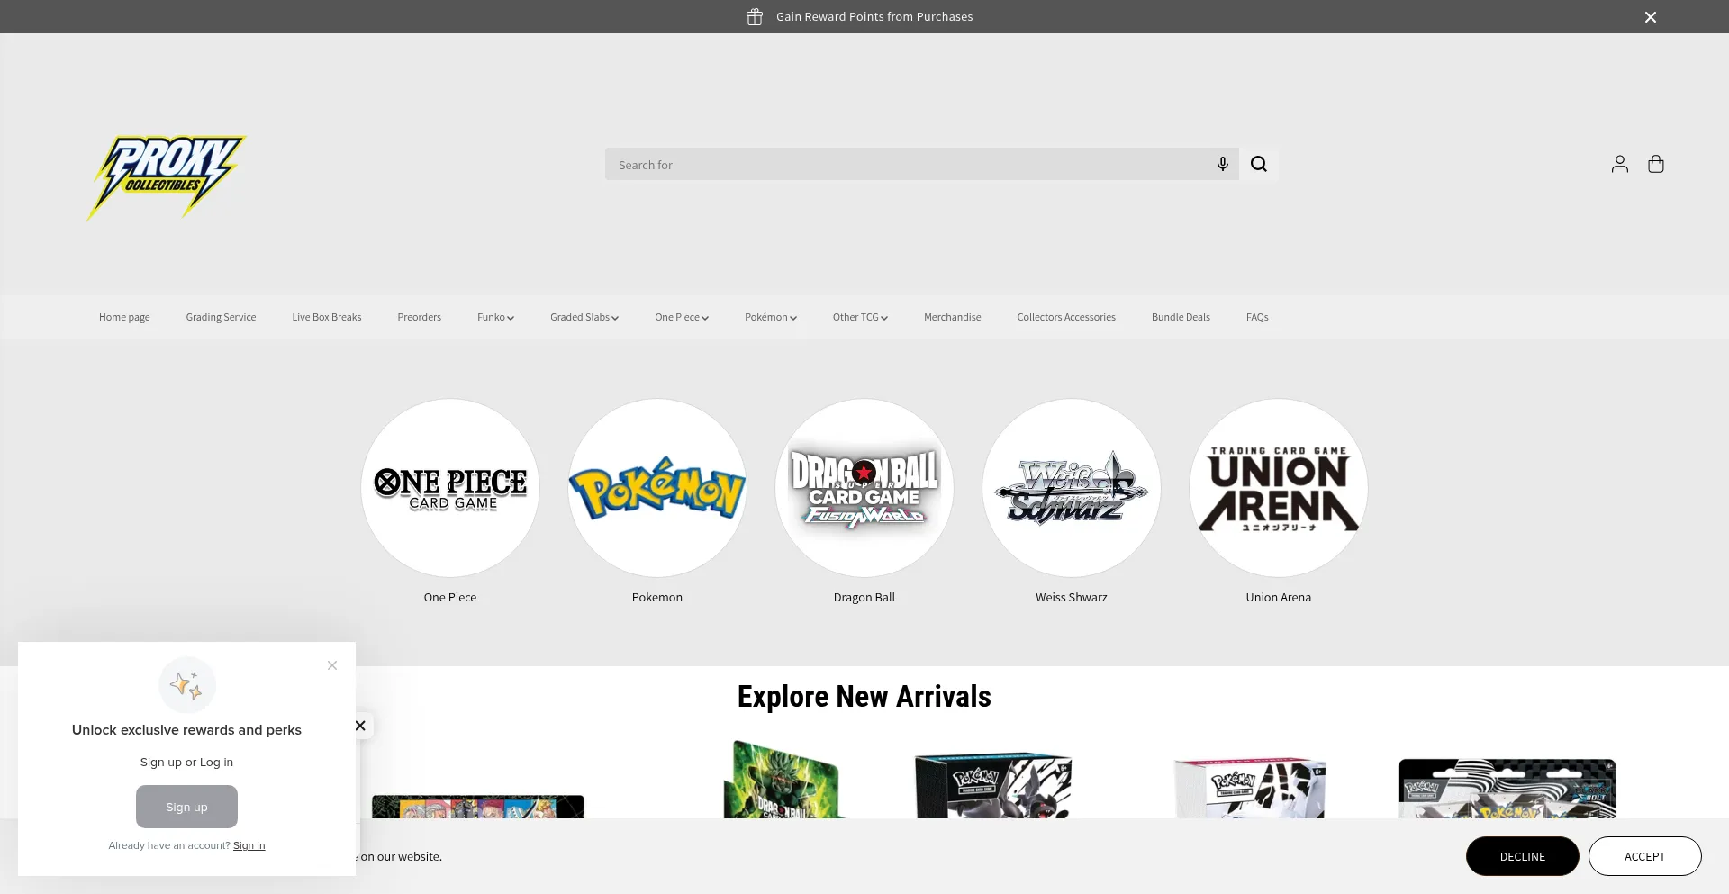Viewport: 1729px width, 894px height.
Task: Select Pokémon circle logo
Action: tap(657, 488)
